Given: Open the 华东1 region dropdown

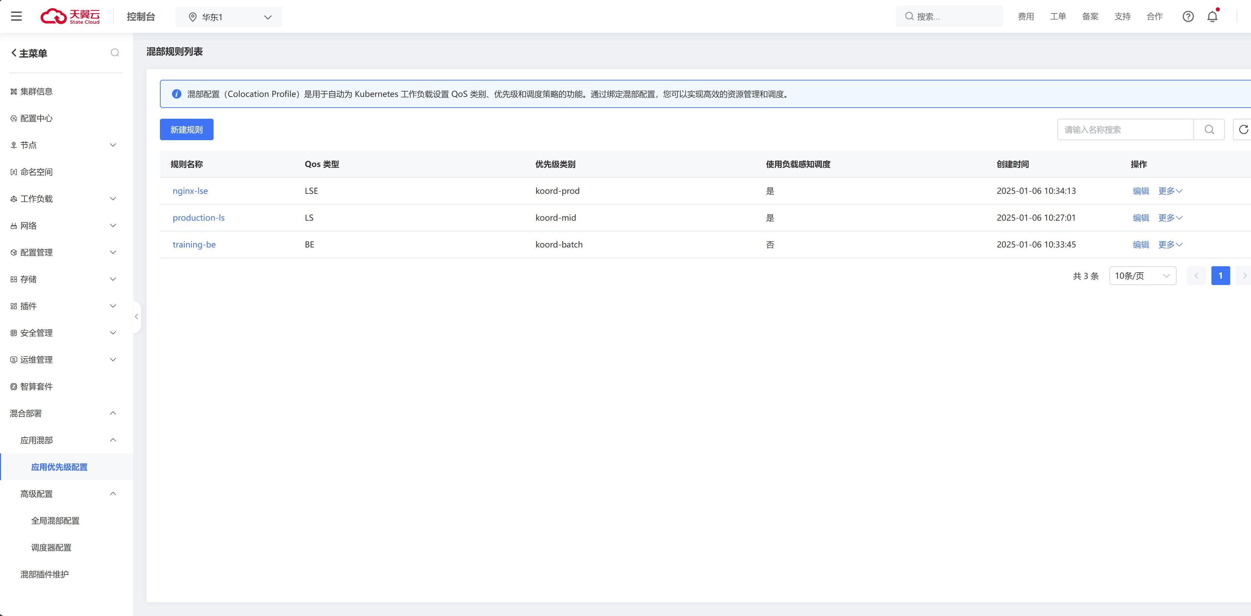Looking at the screenshot, I should pos(229,17).
